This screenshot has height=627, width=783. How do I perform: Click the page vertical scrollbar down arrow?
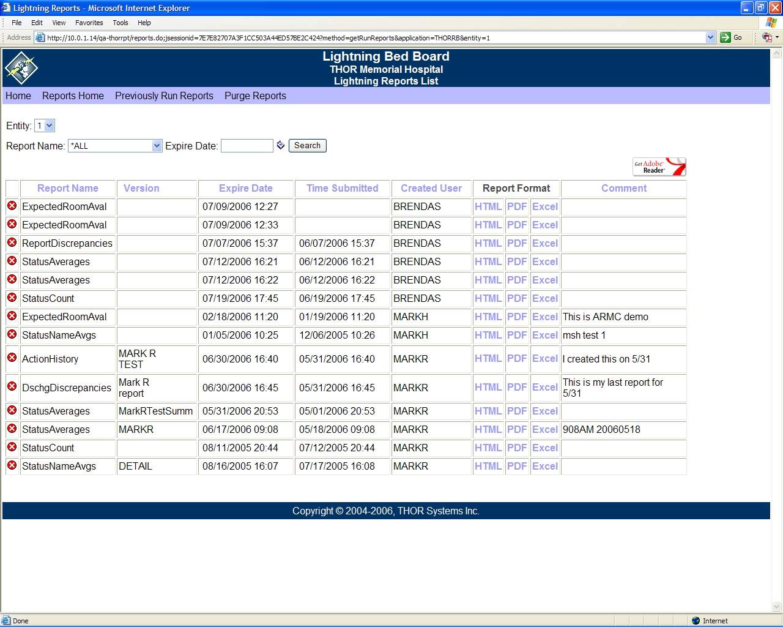[x=777, y=607]
